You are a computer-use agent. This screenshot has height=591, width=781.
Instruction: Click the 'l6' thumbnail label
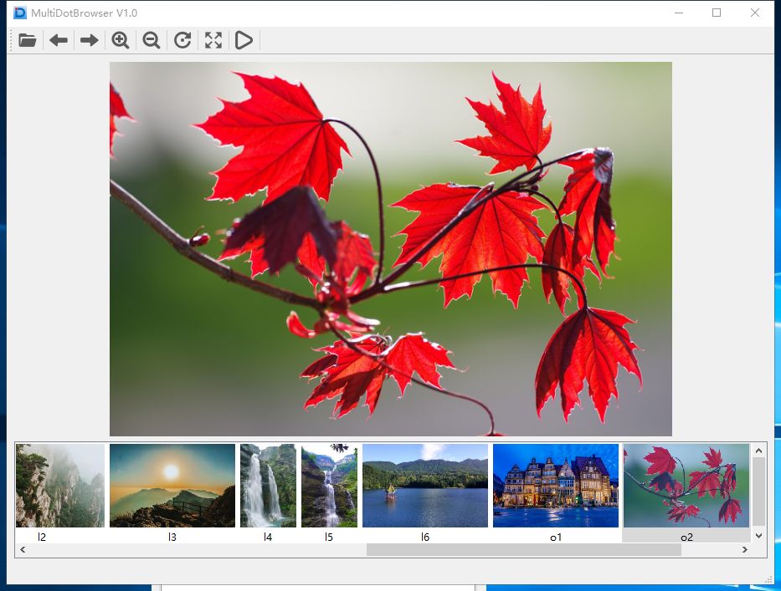click(x=425, y=538)
